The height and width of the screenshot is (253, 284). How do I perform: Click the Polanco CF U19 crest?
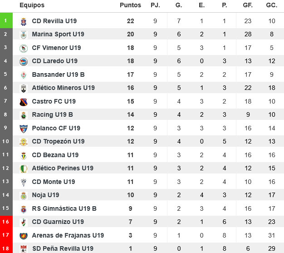pyautogui.click(x=24, y=129)
